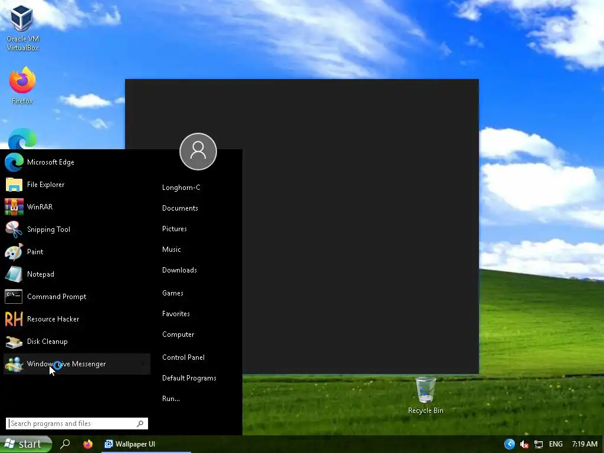604x453 pixels.
Task: Select the partially hidden Edge desktop icon
Action: tap(22, 139)
